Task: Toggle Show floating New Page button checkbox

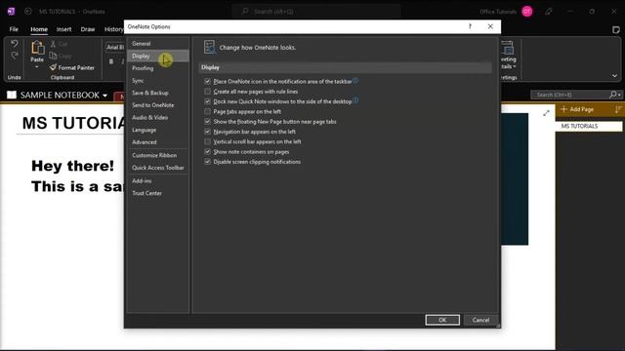Action: pos(207,121)
